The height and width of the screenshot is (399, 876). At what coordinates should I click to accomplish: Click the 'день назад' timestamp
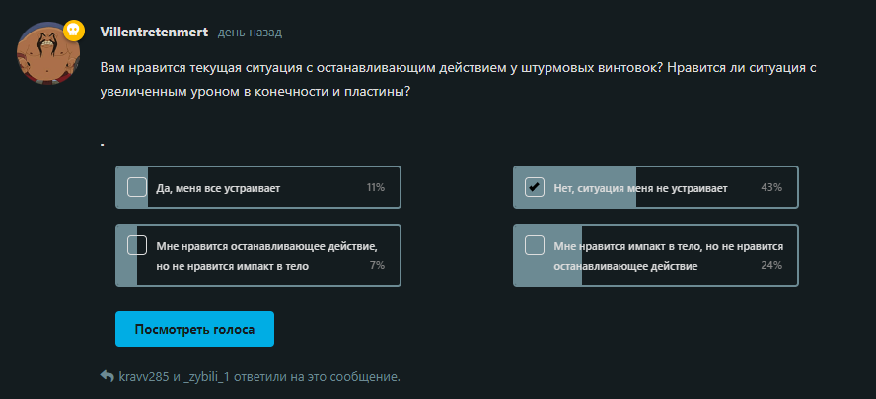point(250,33)
